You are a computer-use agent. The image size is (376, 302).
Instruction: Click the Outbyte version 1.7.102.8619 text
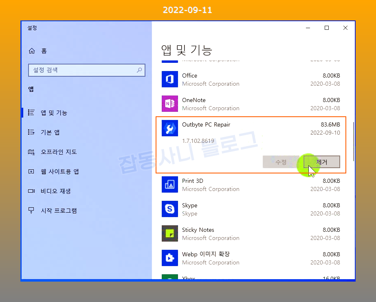pos(198,141)
